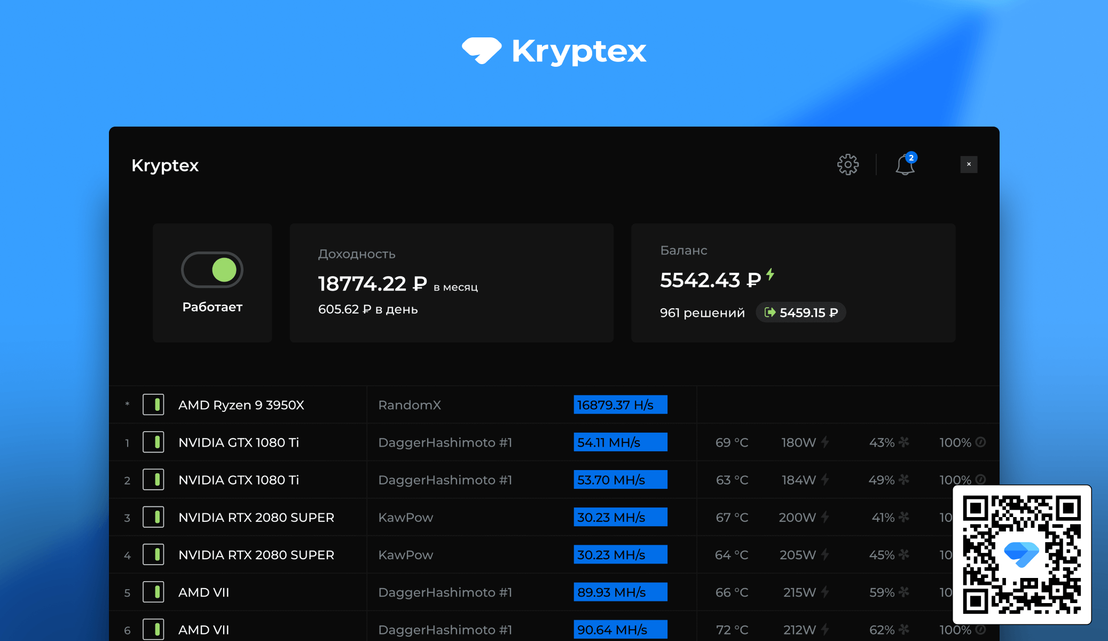Toggle device 4 RTX 2080 SUPER switch

click(x=153, y=554)
